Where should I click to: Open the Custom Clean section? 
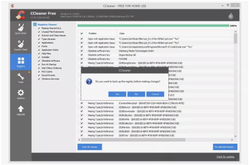[x=21, y=46]
